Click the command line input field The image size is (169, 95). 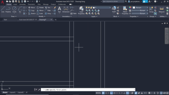(x=88, y=90)
